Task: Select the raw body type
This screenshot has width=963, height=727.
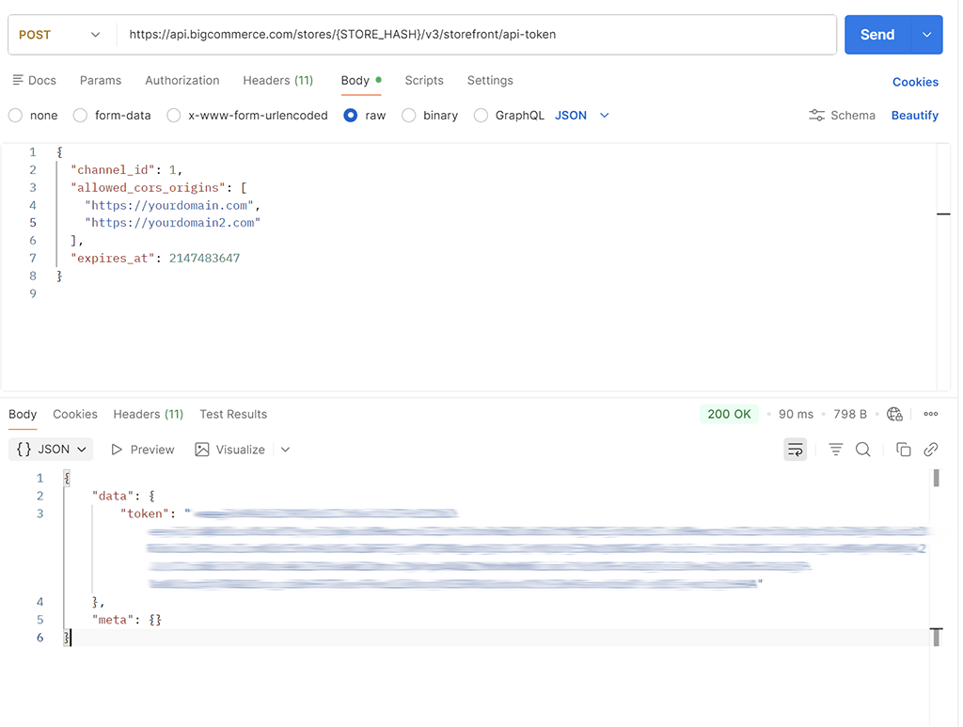Action: click(351, 116)
